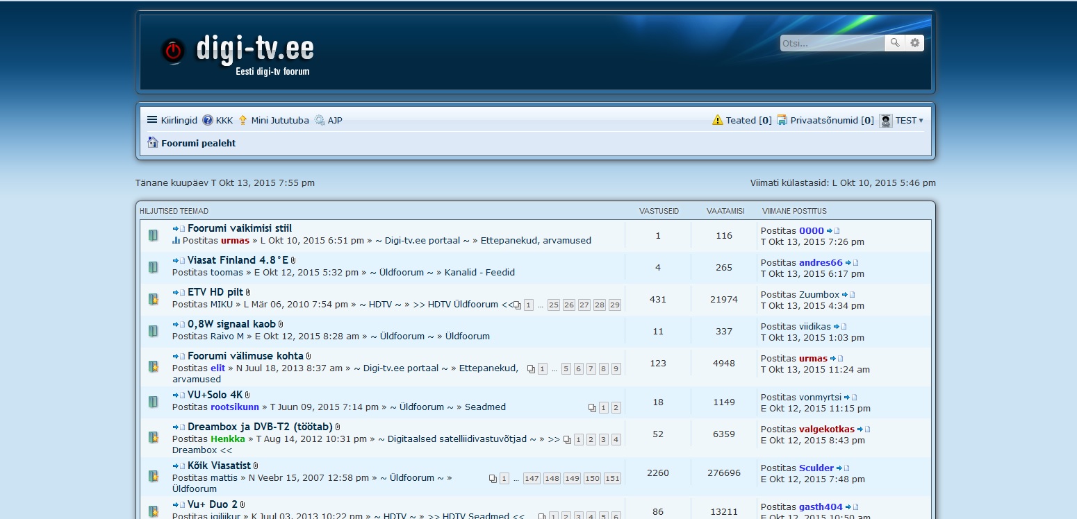Jump to page 2 of VU+Solo 4K
Image resolution: width=1077 pixels, height=519 pixels.
pyautogui.click(x=616, y=408)
